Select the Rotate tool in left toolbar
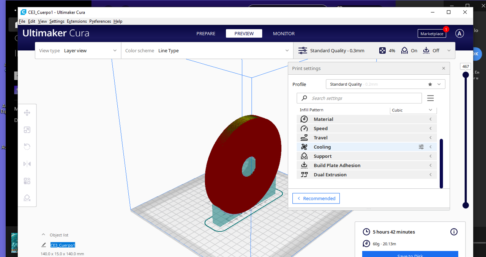 pyautogui.click(x=27, y=147)
